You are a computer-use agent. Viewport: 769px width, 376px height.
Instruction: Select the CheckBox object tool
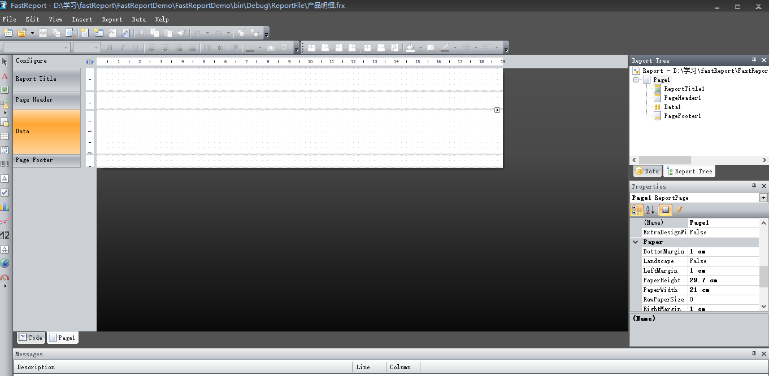[5, 193]
